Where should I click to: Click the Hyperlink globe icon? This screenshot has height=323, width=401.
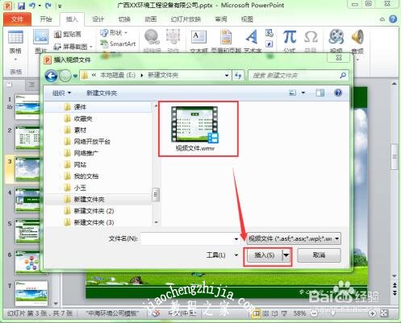tap(152, 37)
